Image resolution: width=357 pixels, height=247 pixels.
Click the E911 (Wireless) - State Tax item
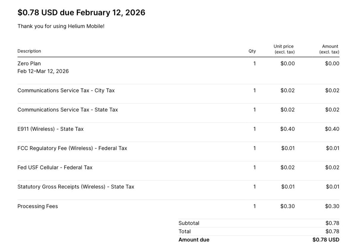[51, 129]
